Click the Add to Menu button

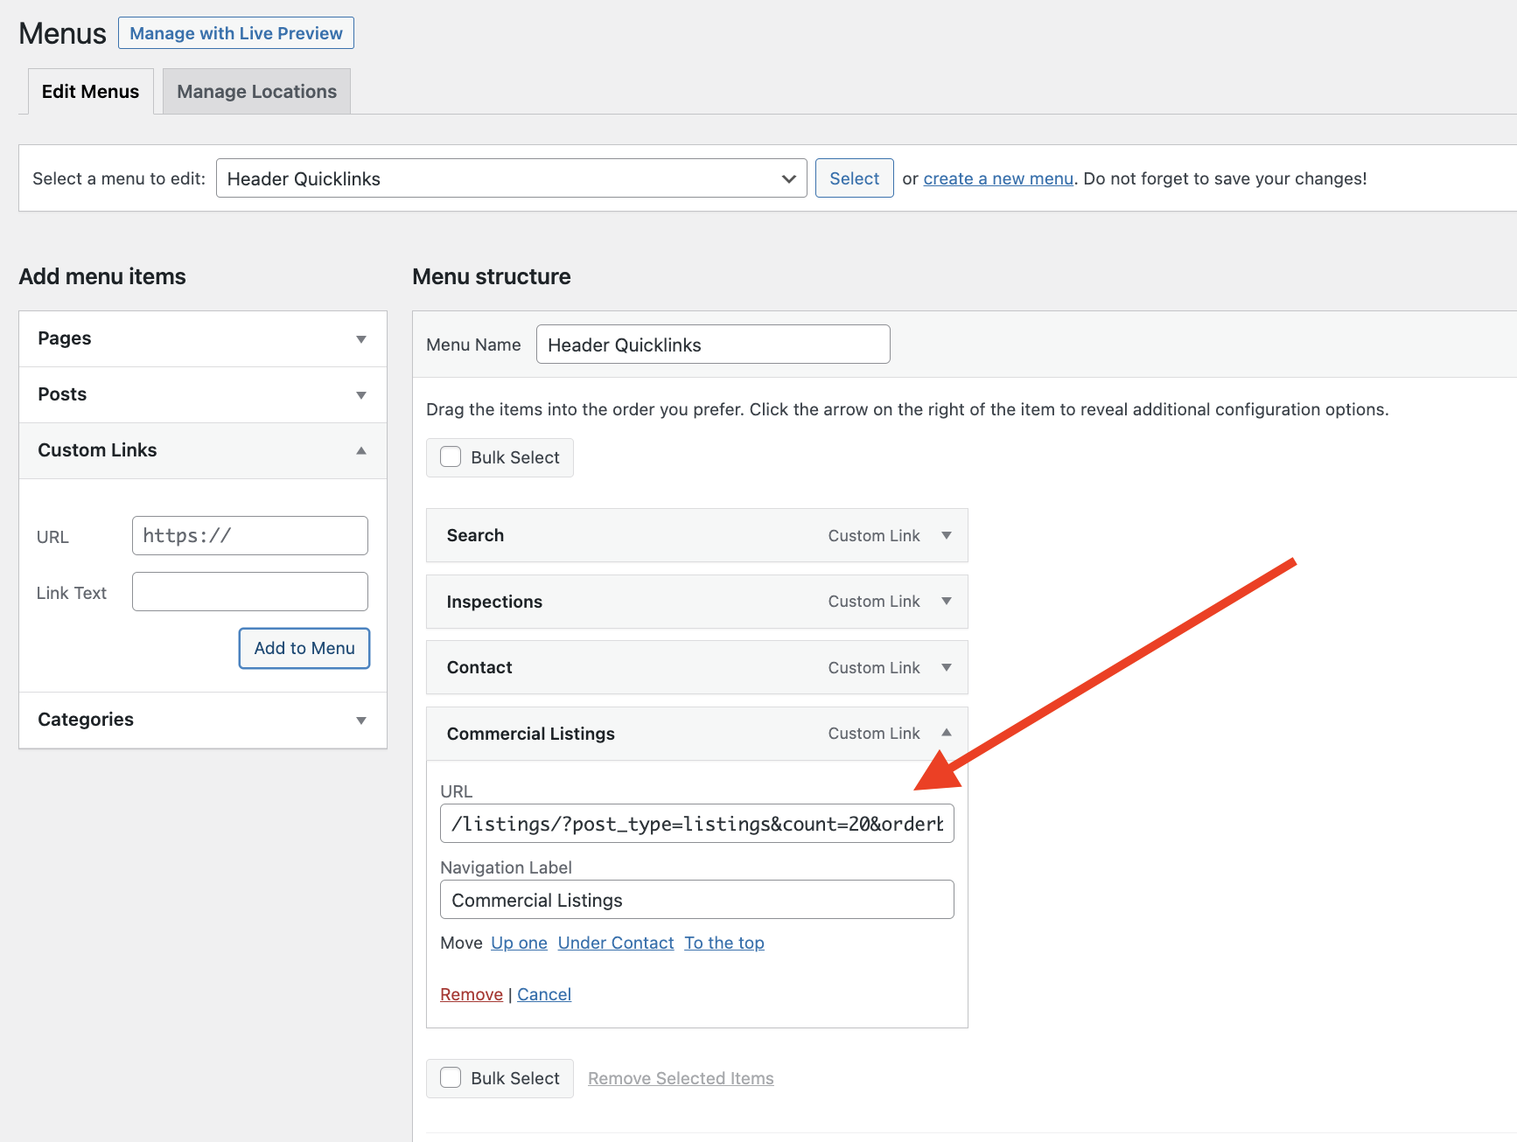tap(304, 648)
